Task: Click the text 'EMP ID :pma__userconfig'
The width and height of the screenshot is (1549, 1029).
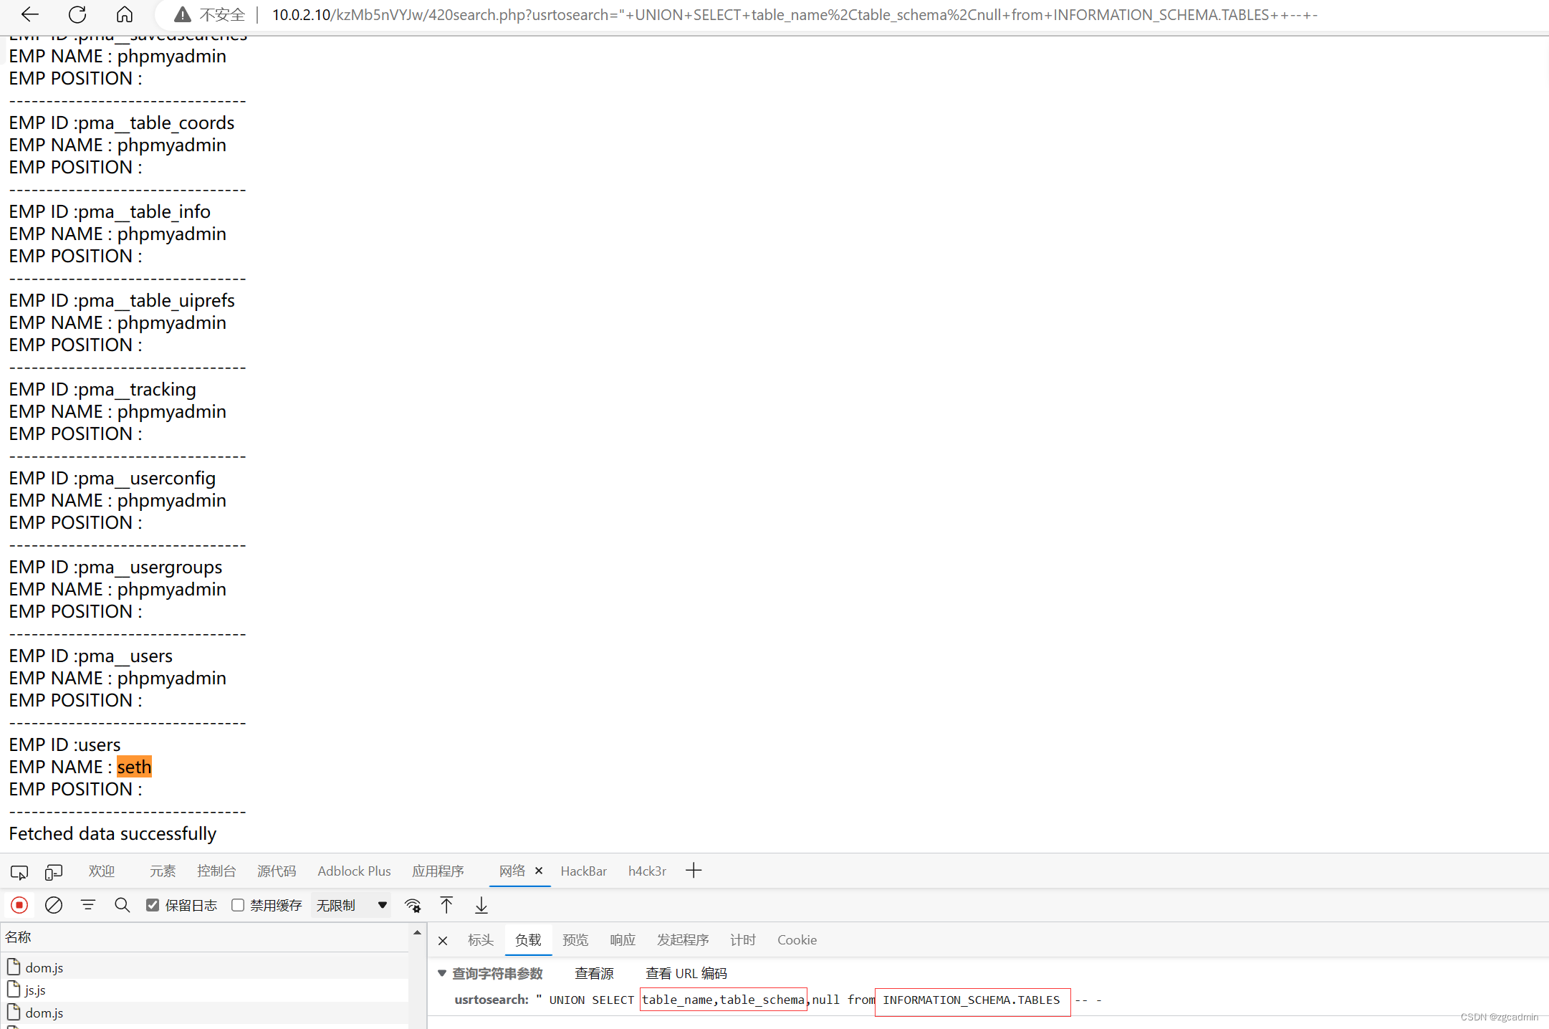Action: (112, 478)
